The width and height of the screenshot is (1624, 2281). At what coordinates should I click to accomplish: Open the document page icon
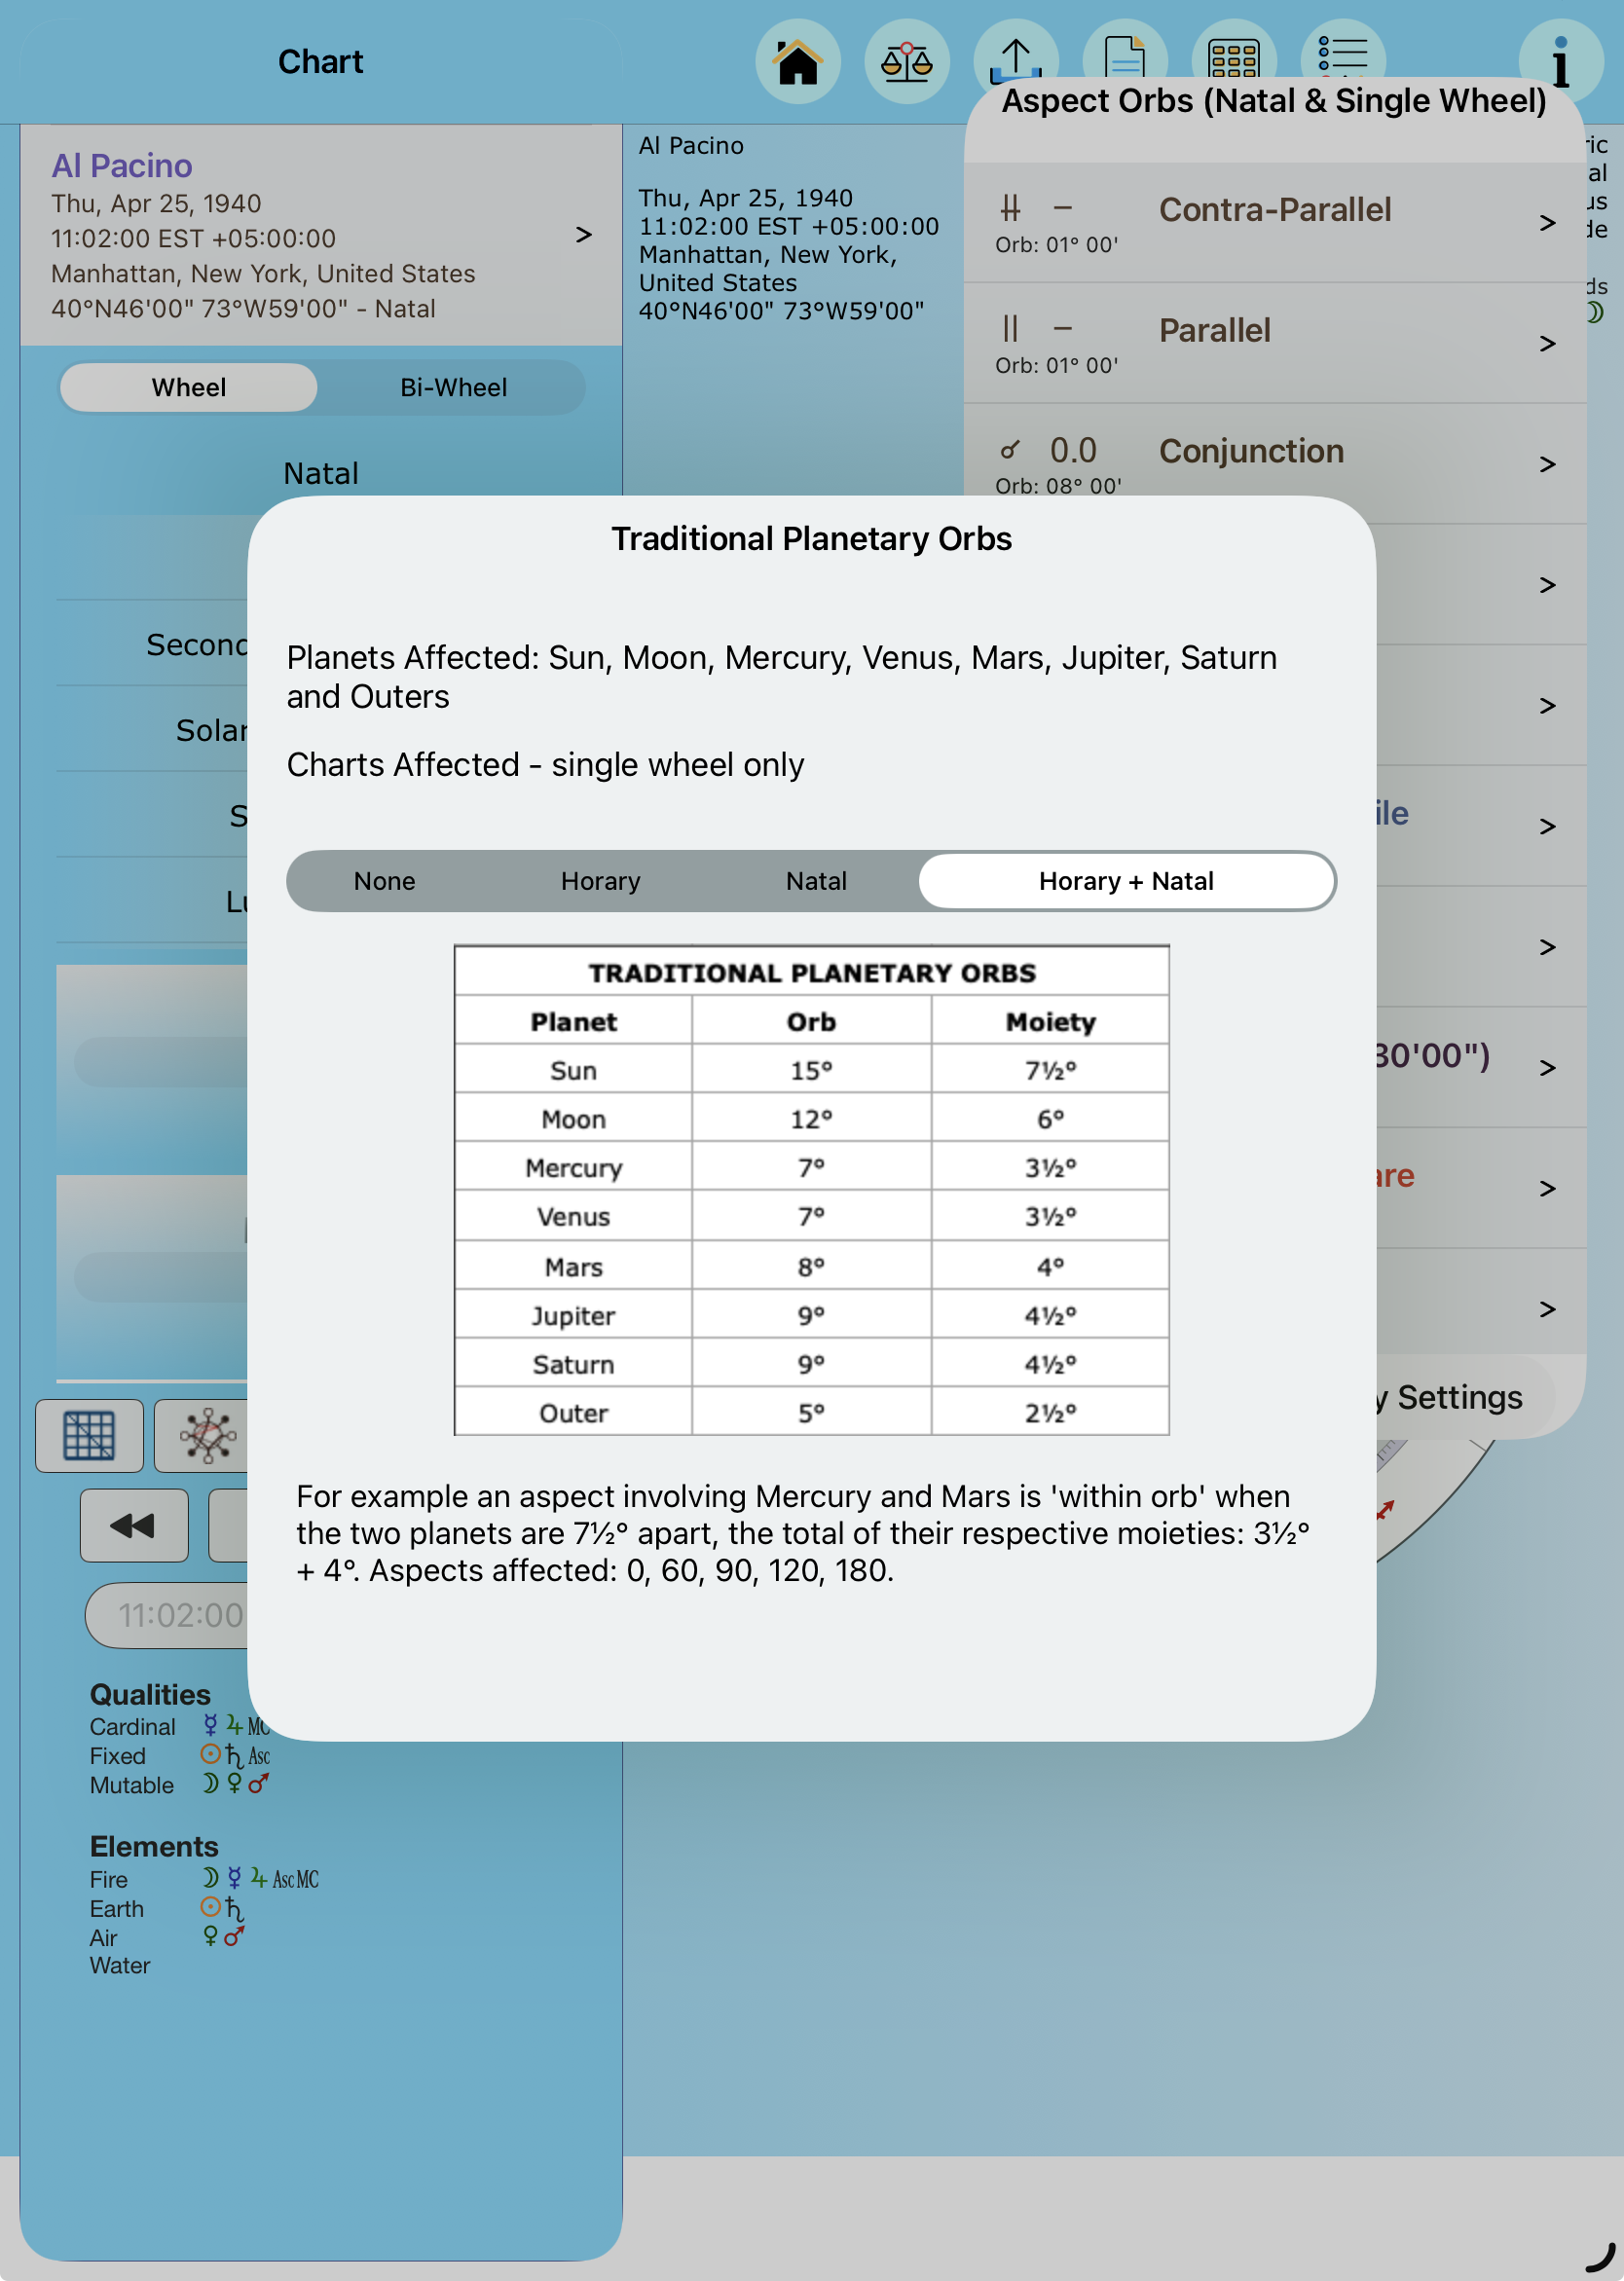click(1124, 56)
